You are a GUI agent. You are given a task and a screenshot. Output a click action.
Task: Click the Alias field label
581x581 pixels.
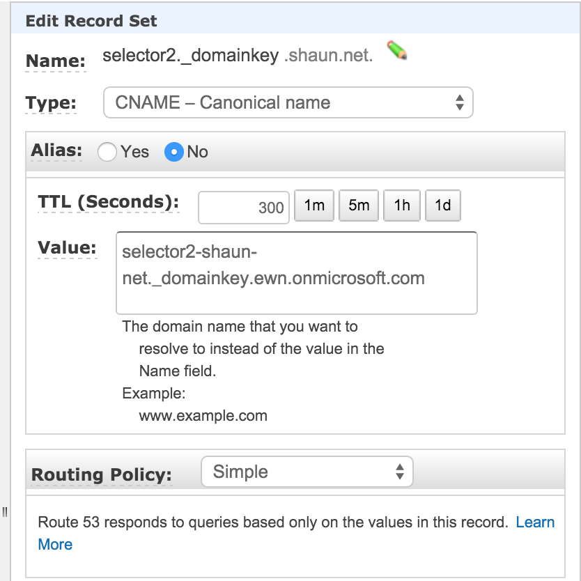(x=56, y=151)
